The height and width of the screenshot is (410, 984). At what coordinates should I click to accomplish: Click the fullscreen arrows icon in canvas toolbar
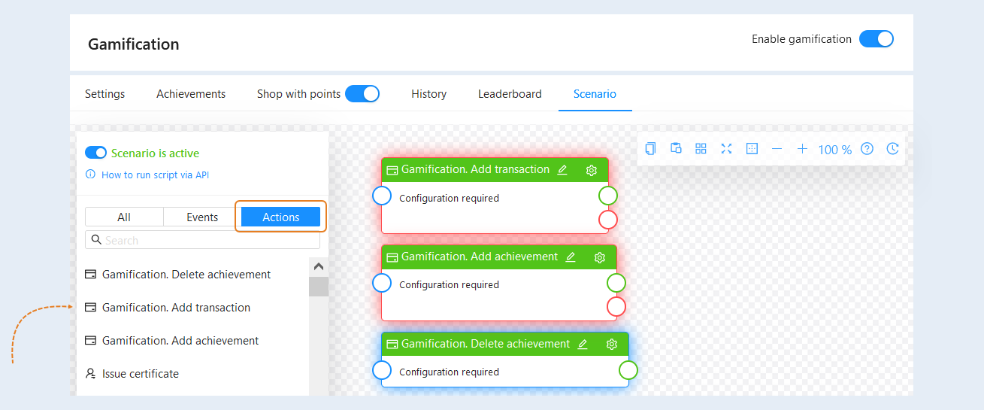(726, 149)
